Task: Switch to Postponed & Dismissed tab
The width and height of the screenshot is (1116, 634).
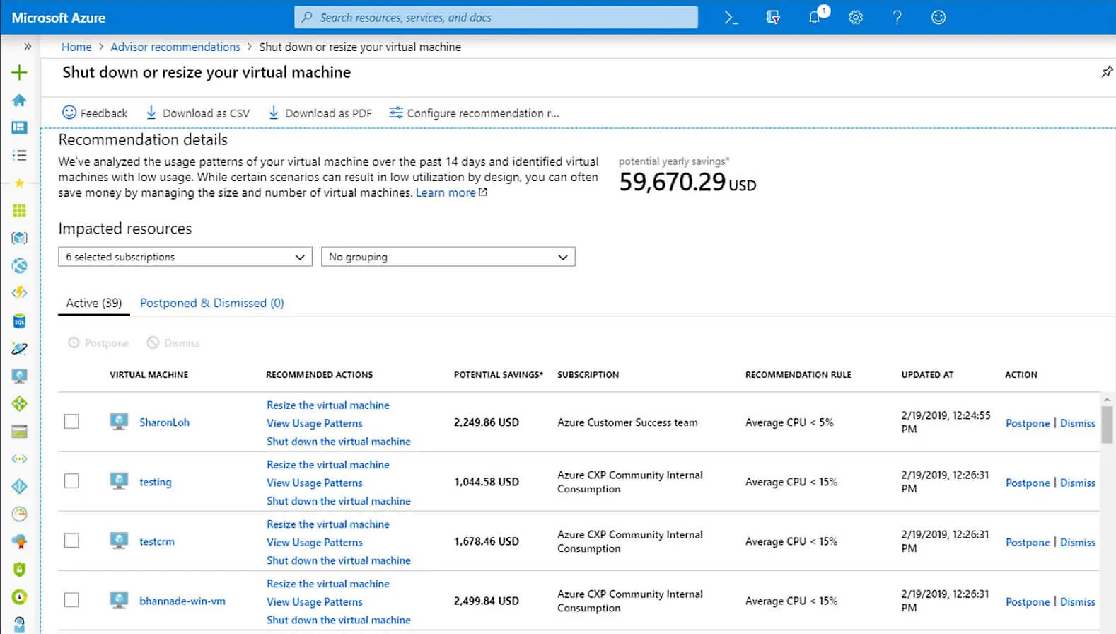Action: pos(211,303)
